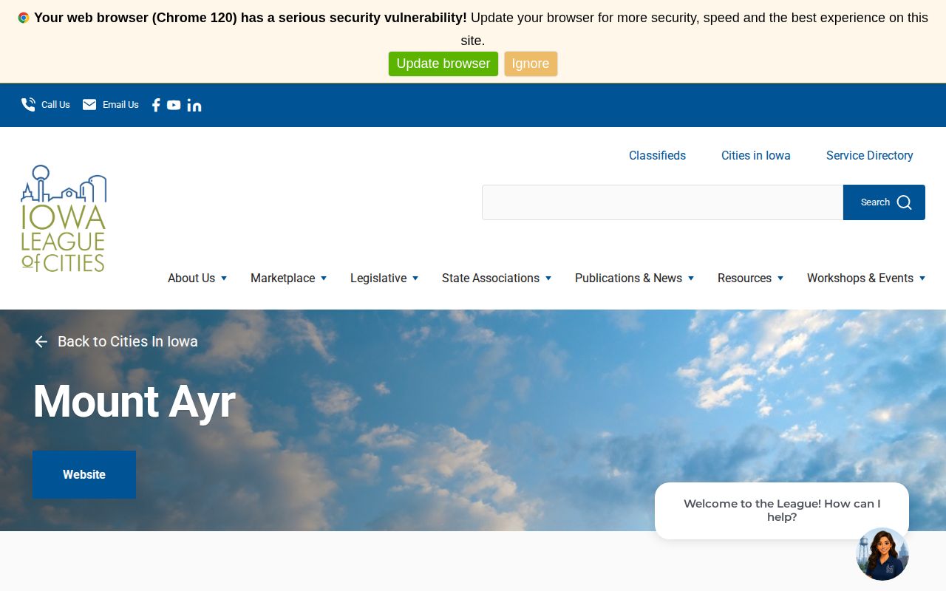The height and width of the screenshot is (591, 946).
Task: Click the chat welcome message bubble
Action: (x=782, y=510)
